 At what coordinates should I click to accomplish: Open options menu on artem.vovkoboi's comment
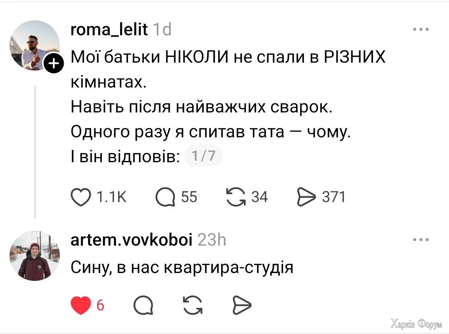point(421,239)
